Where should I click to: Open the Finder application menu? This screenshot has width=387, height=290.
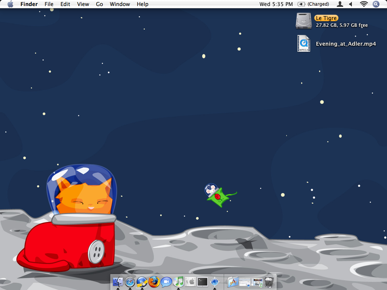tap(29, 4)
